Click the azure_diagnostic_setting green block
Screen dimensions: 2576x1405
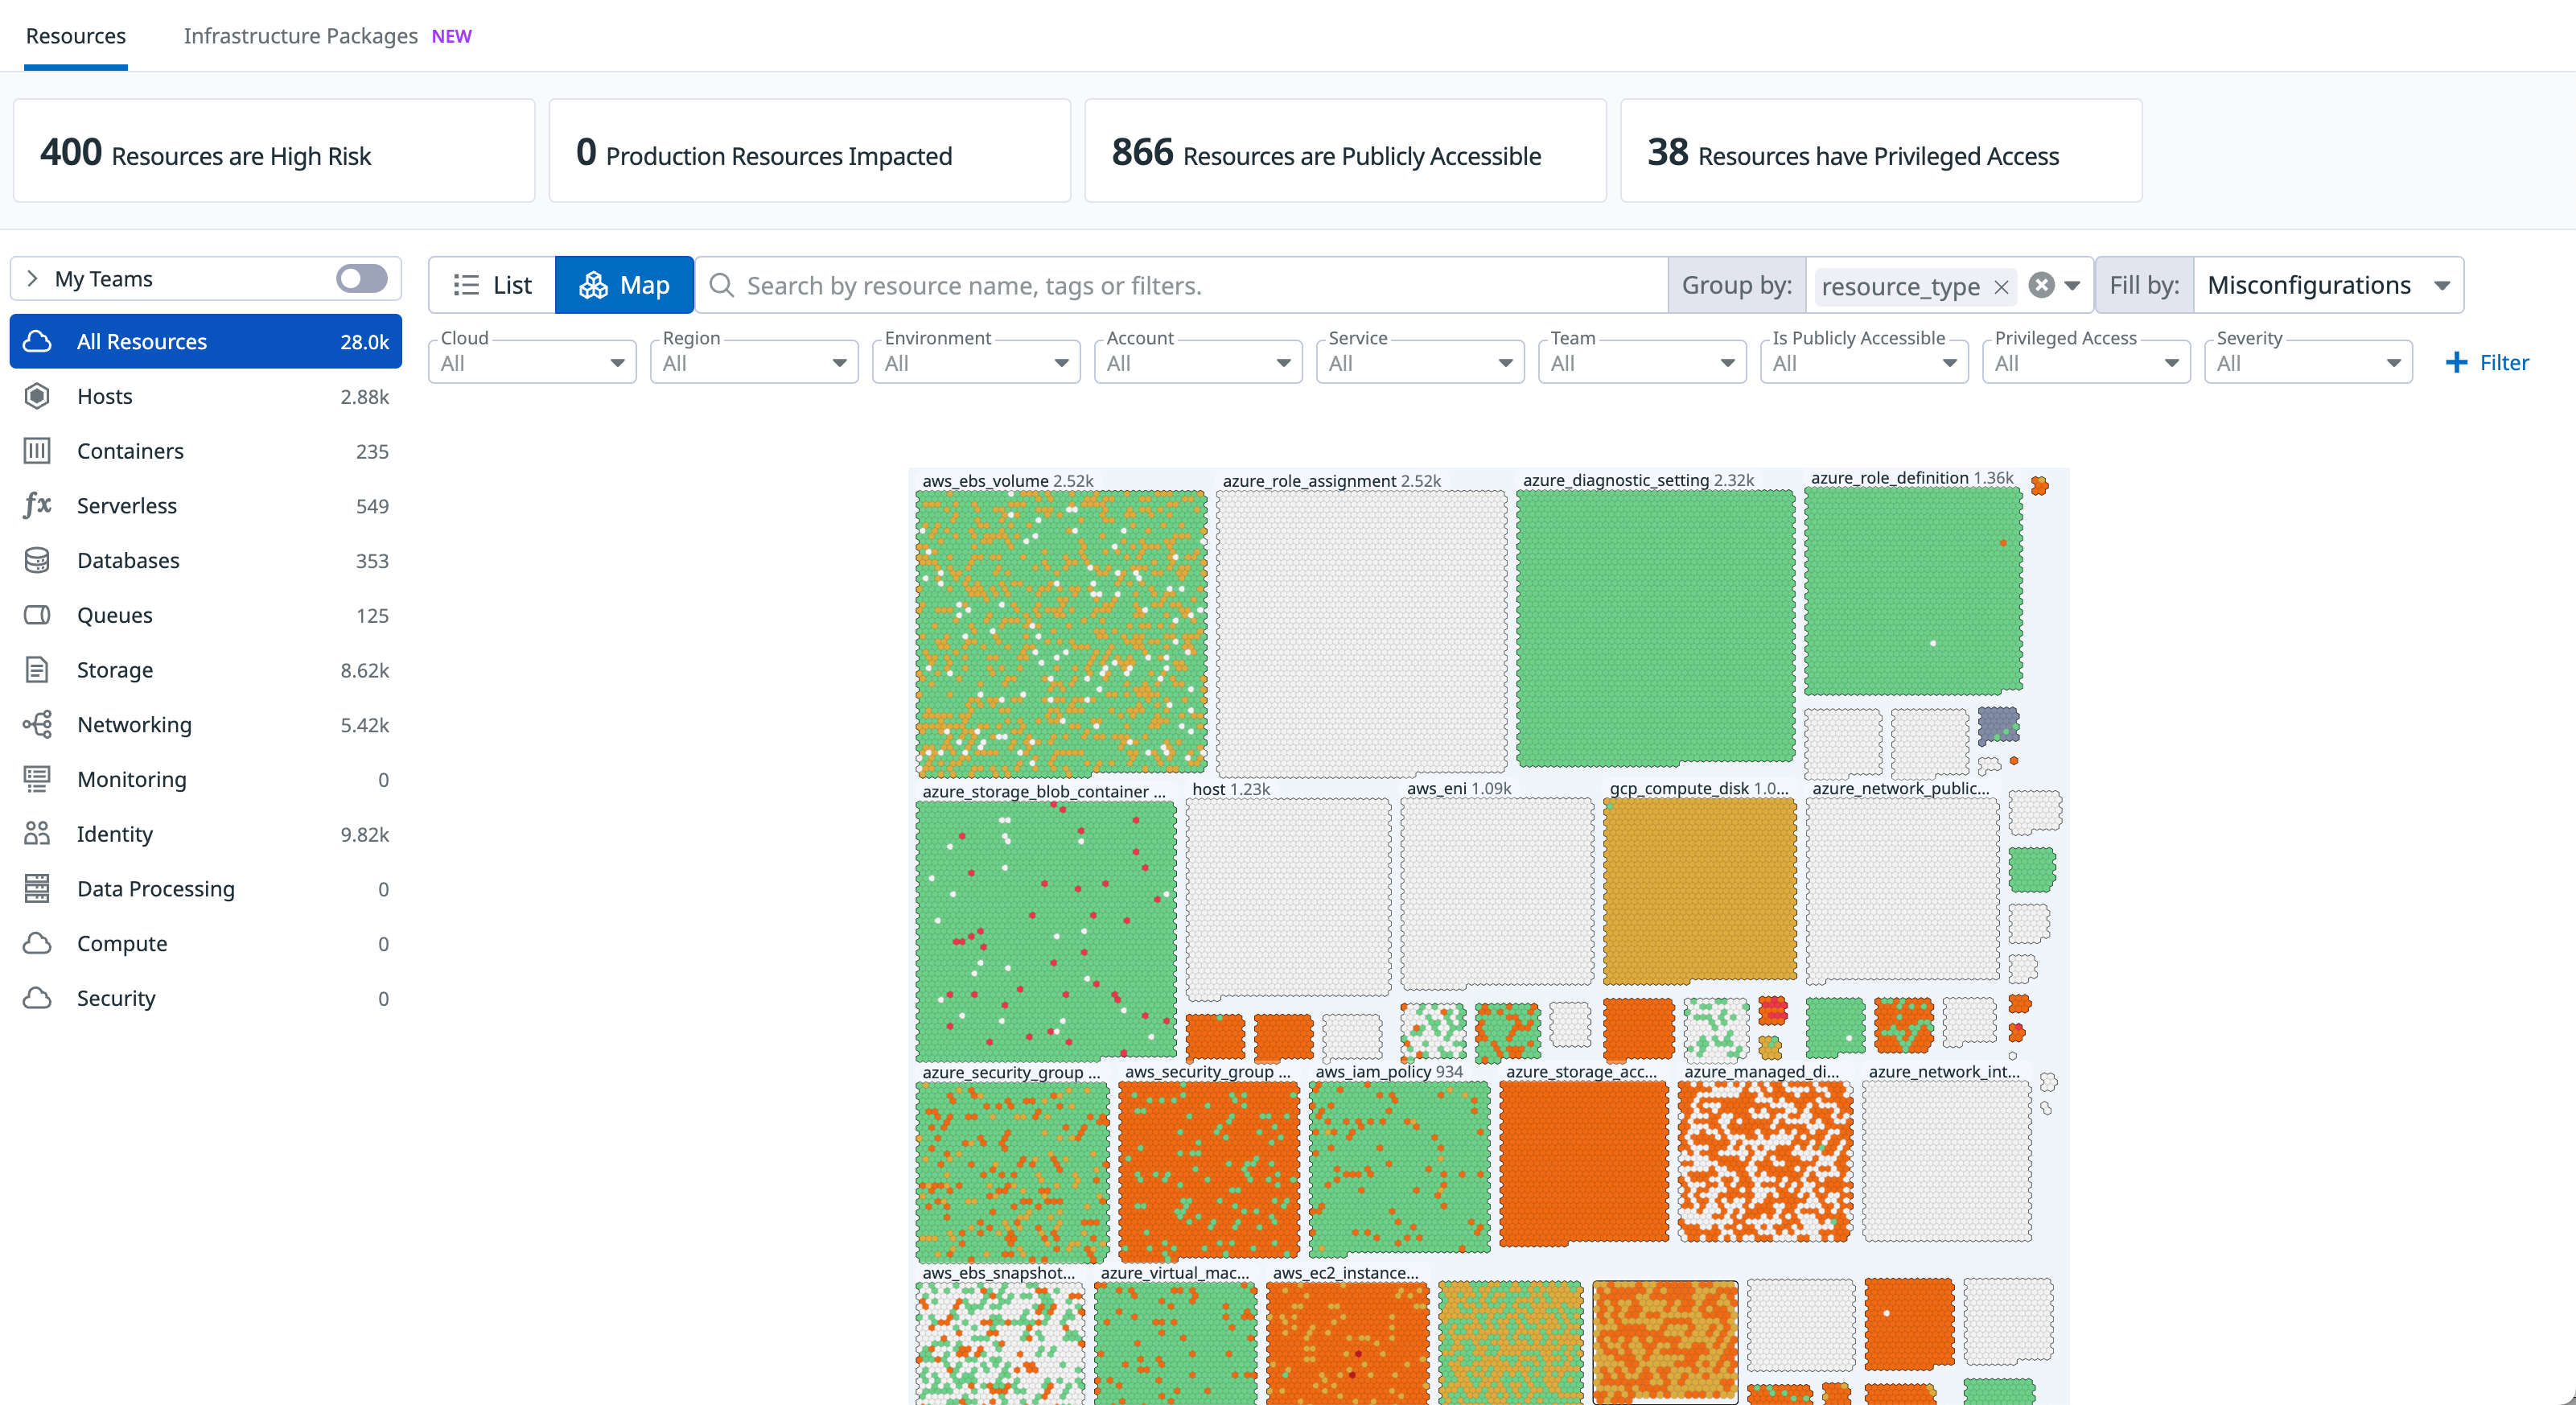(x=1655, y=628)
